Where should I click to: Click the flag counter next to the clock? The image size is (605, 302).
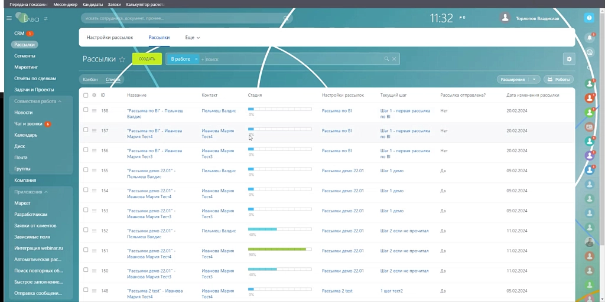pos(462,18)
